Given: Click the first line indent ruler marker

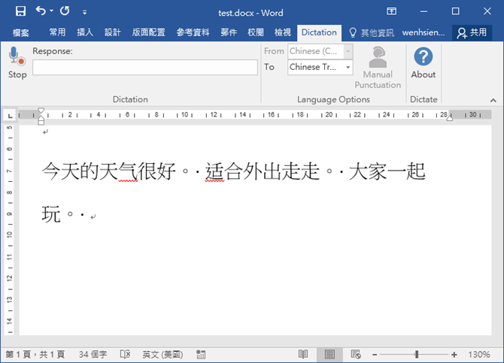Looking at the screenshot, I should point(41,110).
